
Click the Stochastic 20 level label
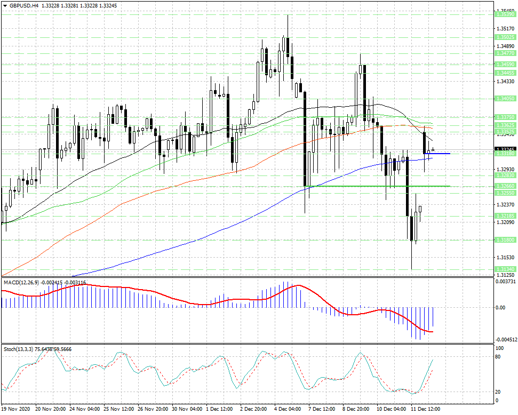498,392
